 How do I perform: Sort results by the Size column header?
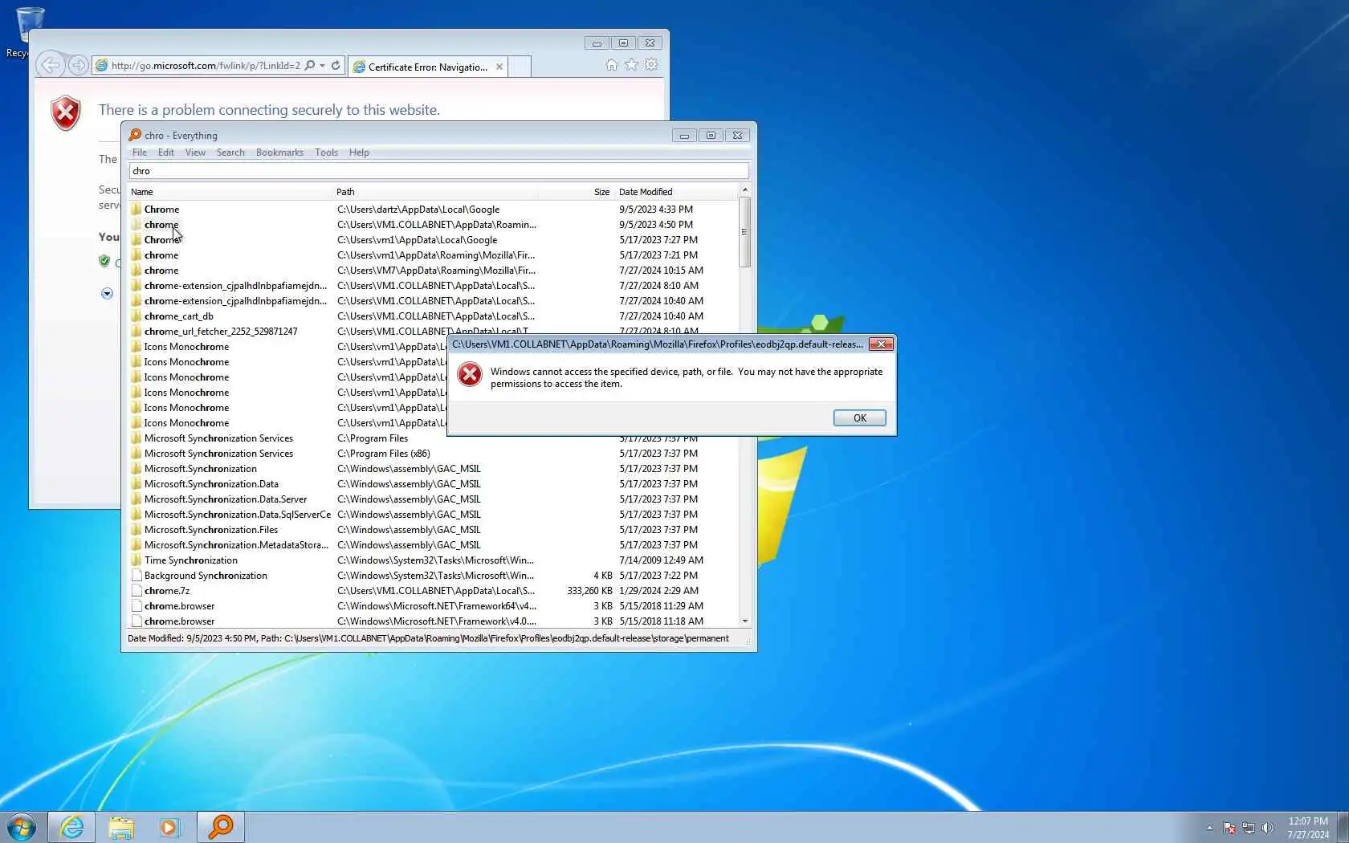(x=576, y=192)
